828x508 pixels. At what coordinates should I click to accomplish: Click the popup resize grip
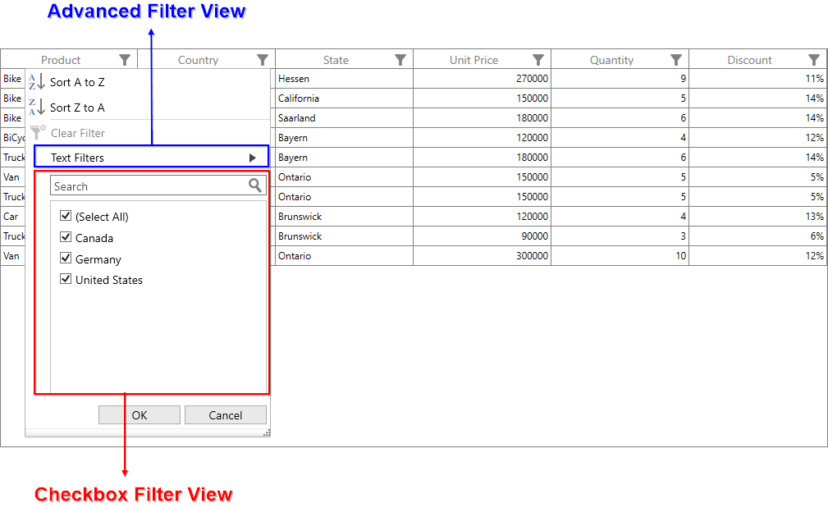point(266,431)
